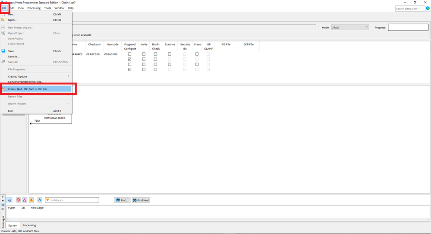This screenshot has height=234, width=431.
Task: Select Save in the File menu
Action: [36, 51]
